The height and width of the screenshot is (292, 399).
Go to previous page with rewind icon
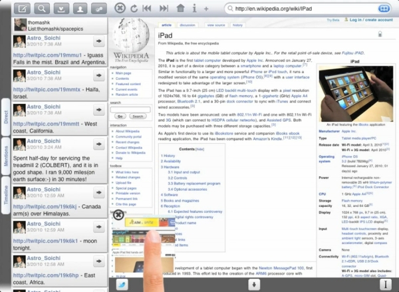pos(147,9)
